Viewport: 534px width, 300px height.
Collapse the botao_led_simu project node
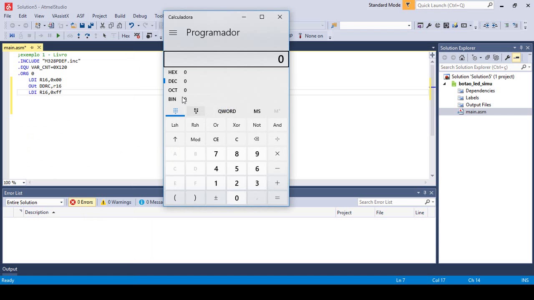pyautogui.click(x=444, y=84)
